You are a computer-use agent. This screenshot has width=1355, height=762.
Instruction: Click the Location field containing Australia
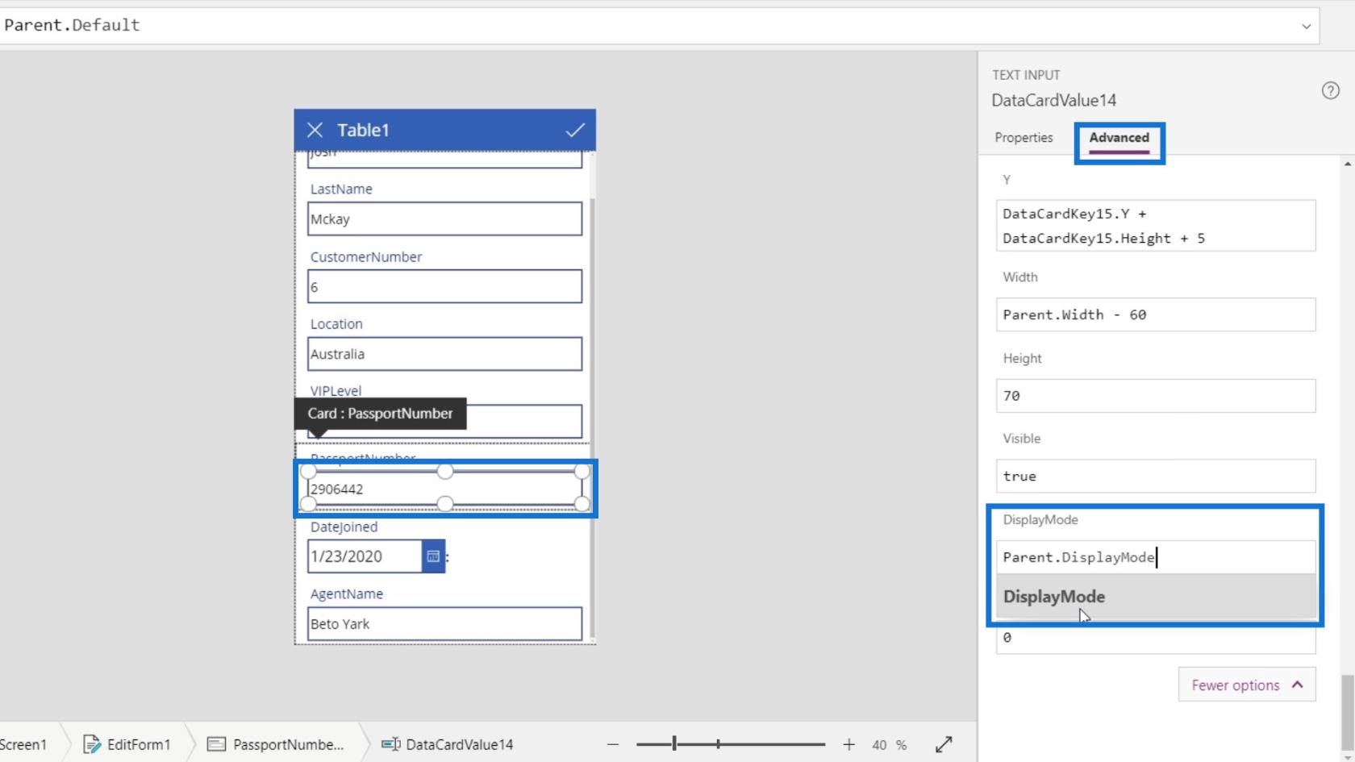click(x=444, y=354)
